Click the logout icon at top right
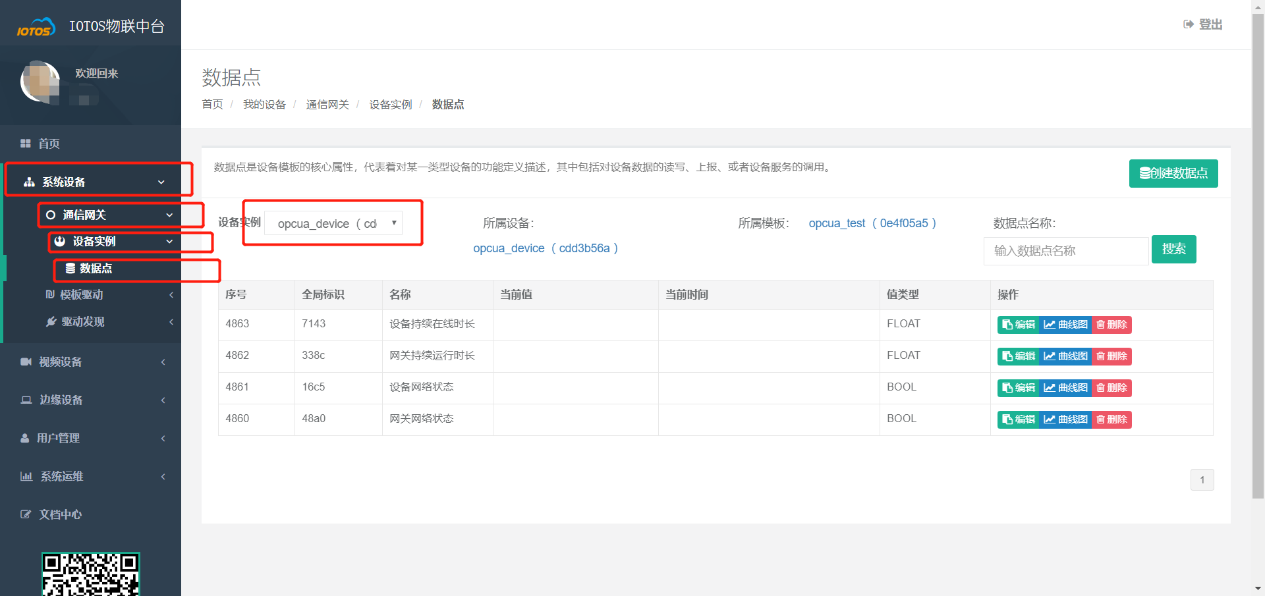 [x=1189, y=24]
